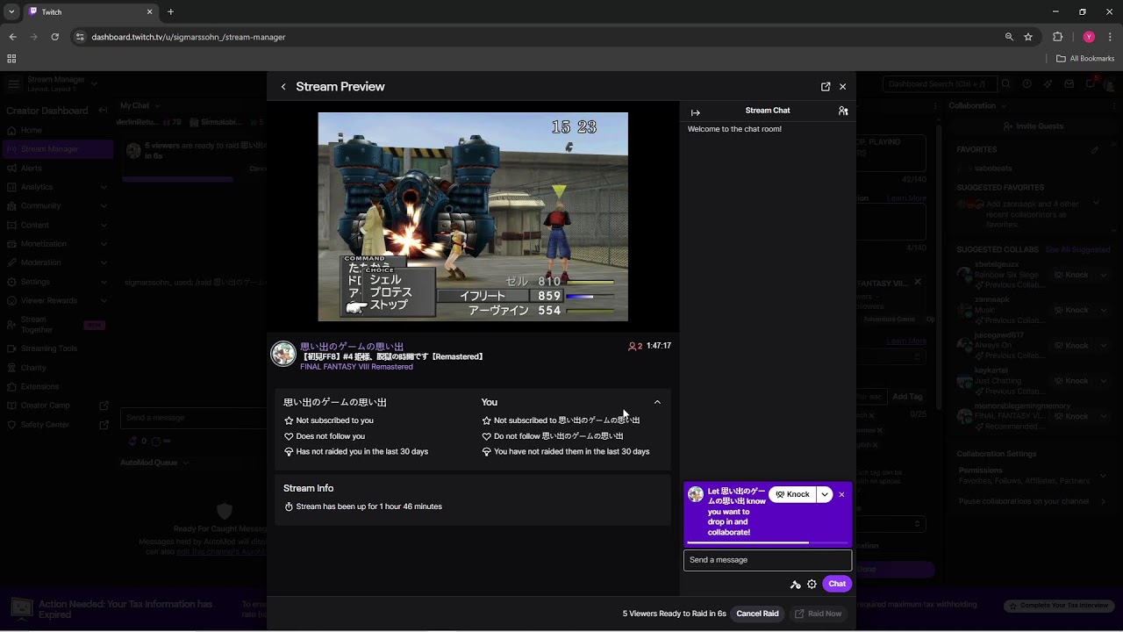
Task: Open the raided channel's name link
Action: tap(352, 347)
